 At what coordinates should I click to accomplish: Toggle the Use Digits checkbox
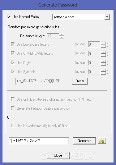coord(13,62)
